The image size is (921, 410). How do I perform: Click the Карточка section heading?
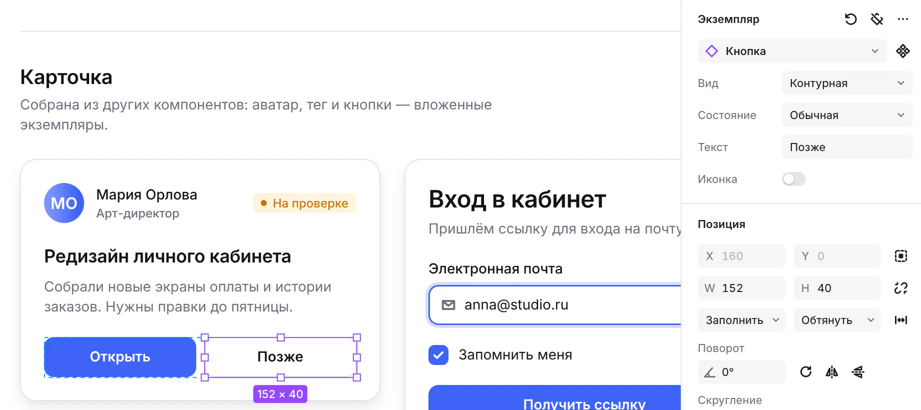(66, 77)
